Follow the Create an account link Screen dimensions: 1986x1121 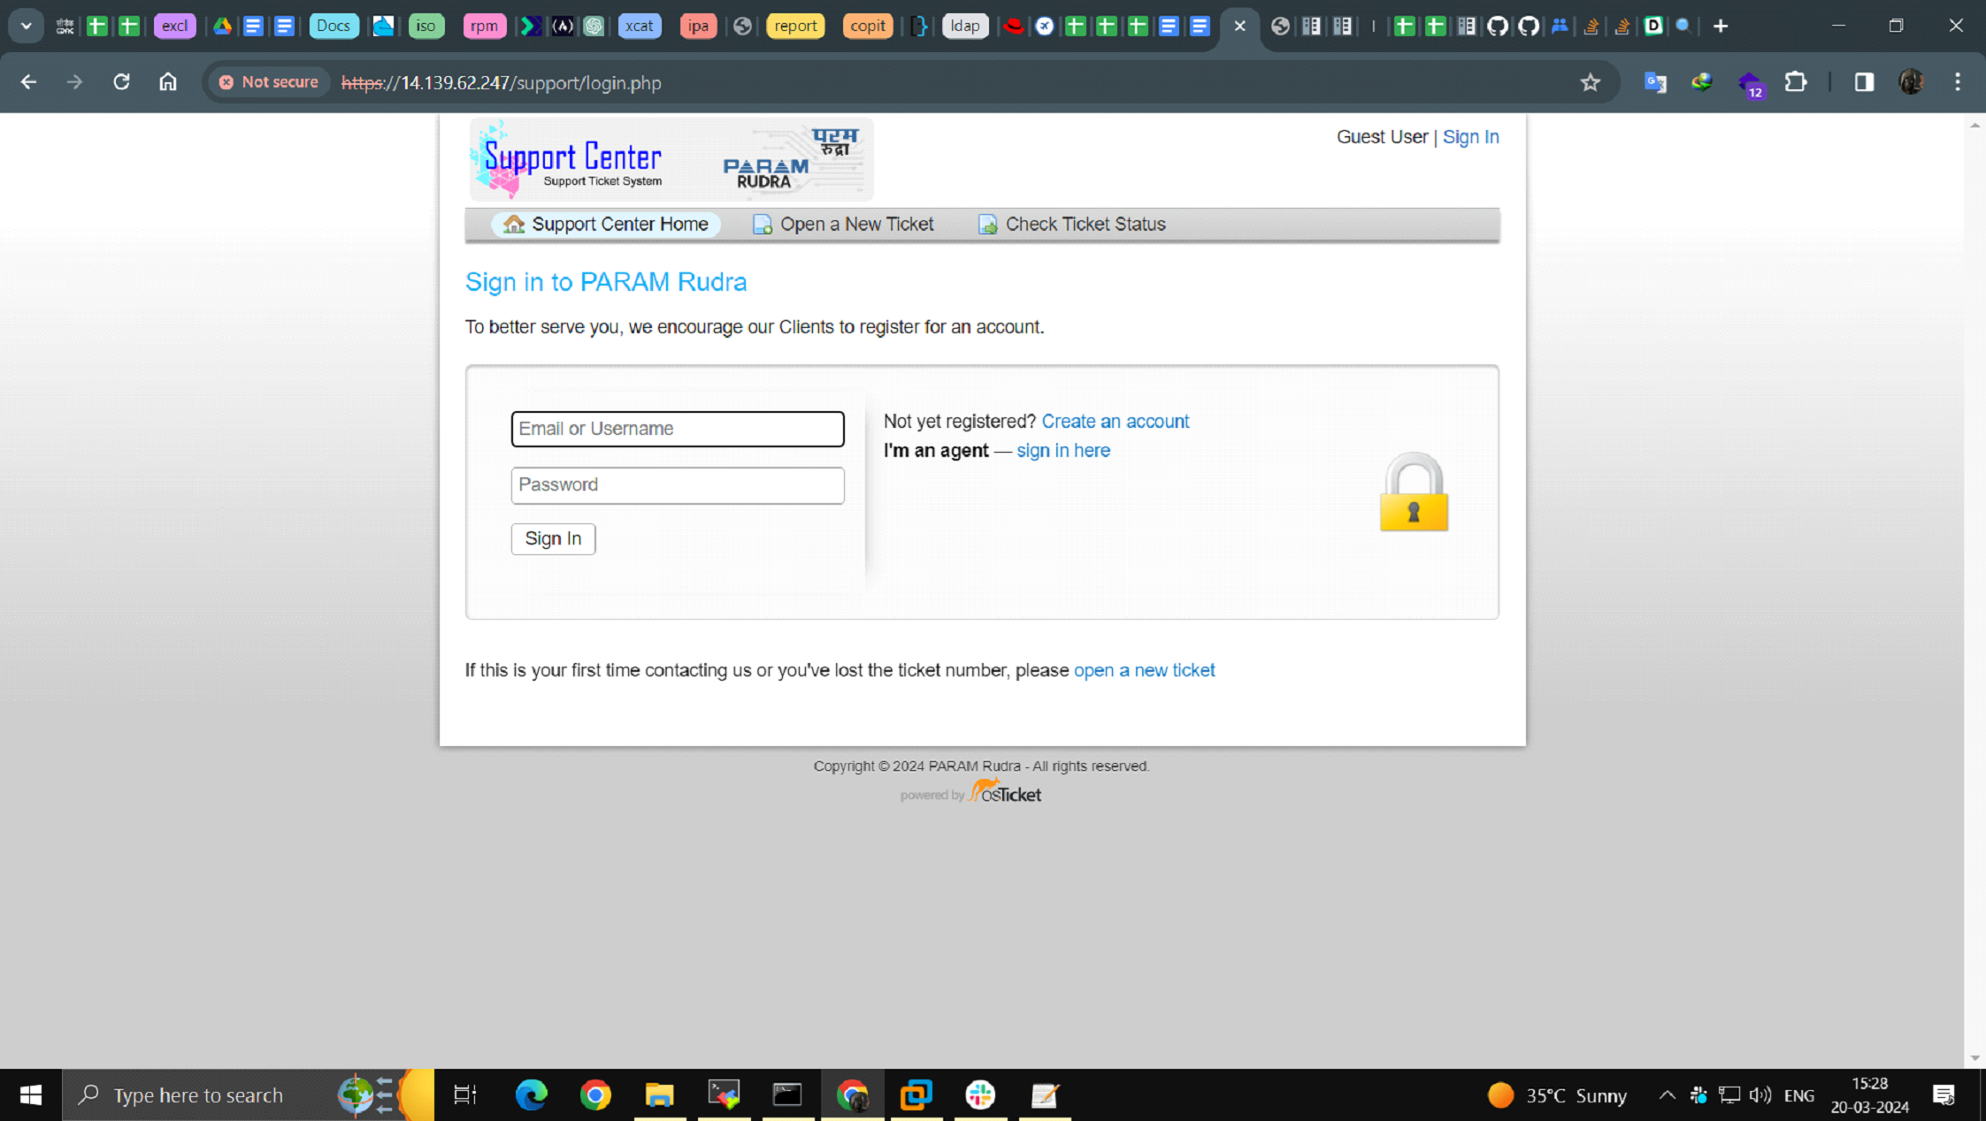point(1115,422)
